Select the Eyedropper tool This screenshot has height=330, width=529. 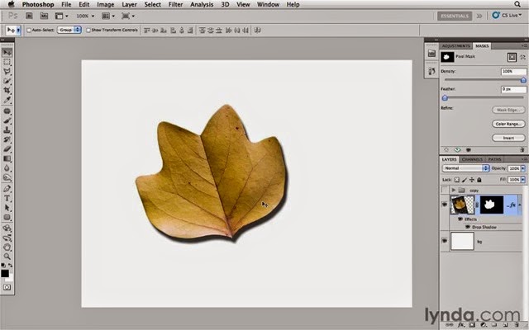tap(7, 100)
